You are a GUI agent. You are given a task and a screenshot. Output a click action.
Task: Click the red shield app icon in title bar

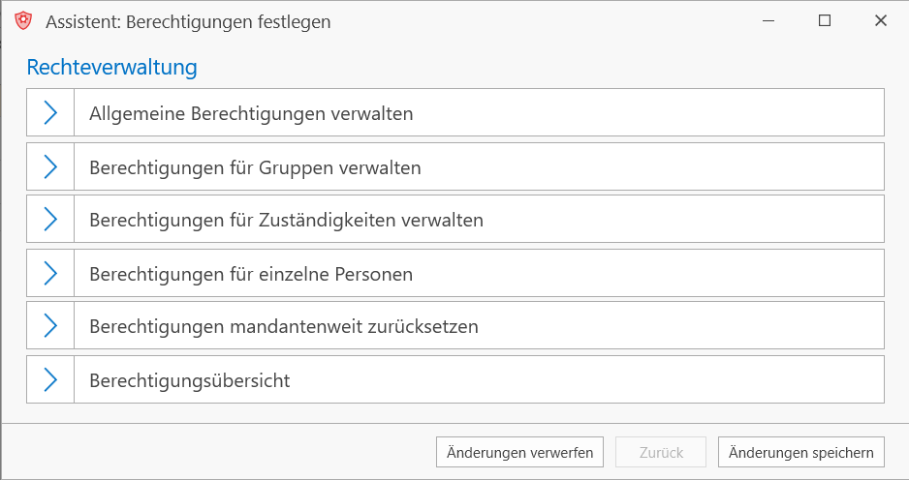pos(23,21)
